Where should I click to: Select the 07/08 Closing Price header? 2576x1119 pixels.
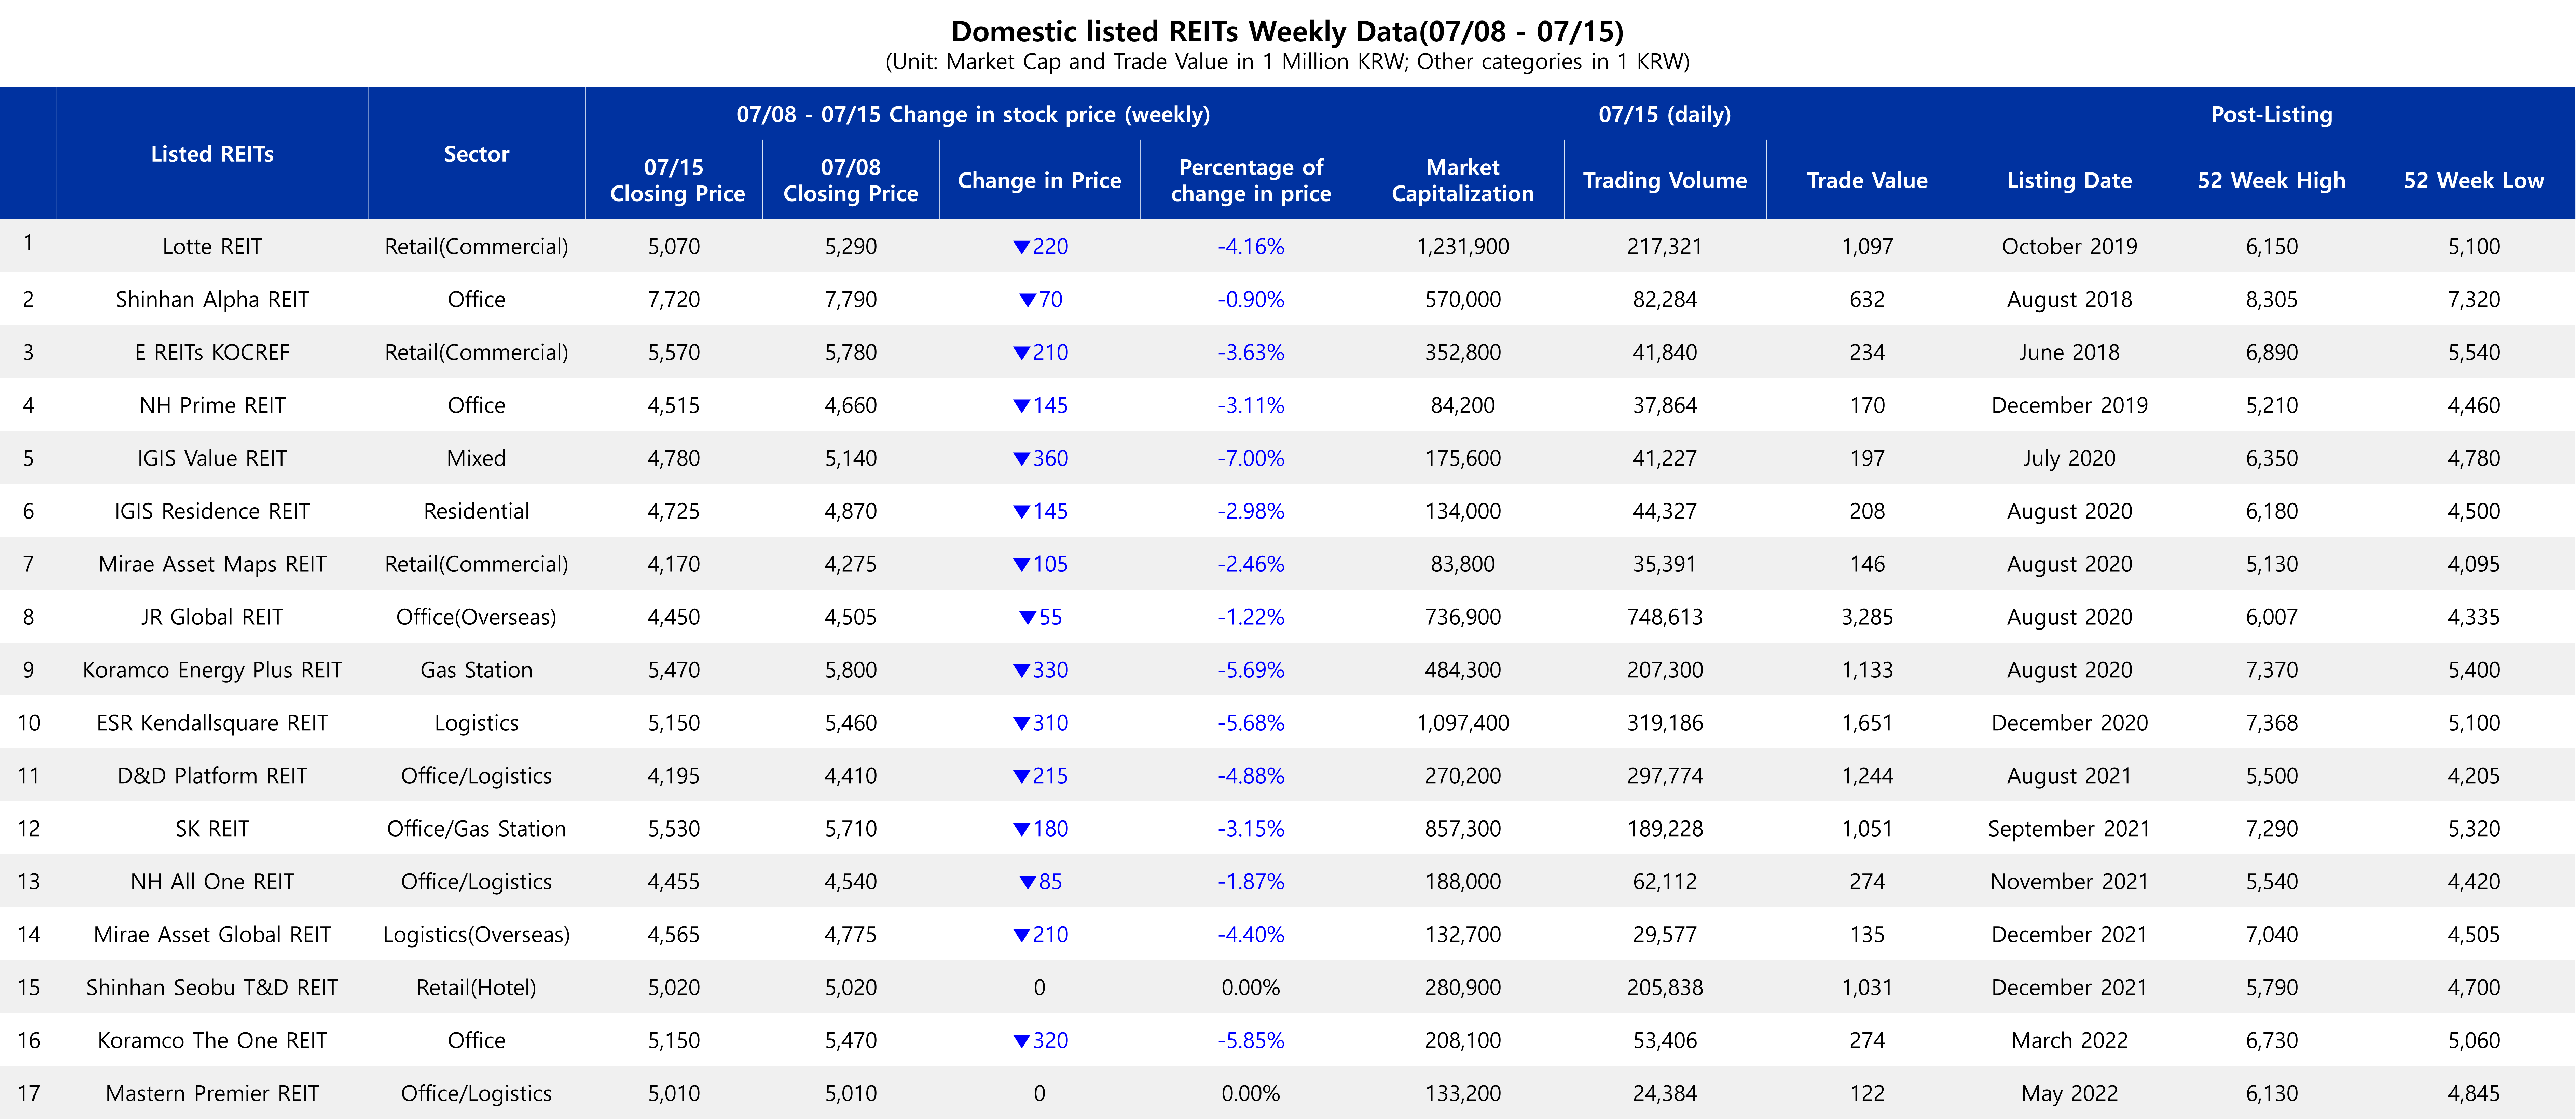851,180
